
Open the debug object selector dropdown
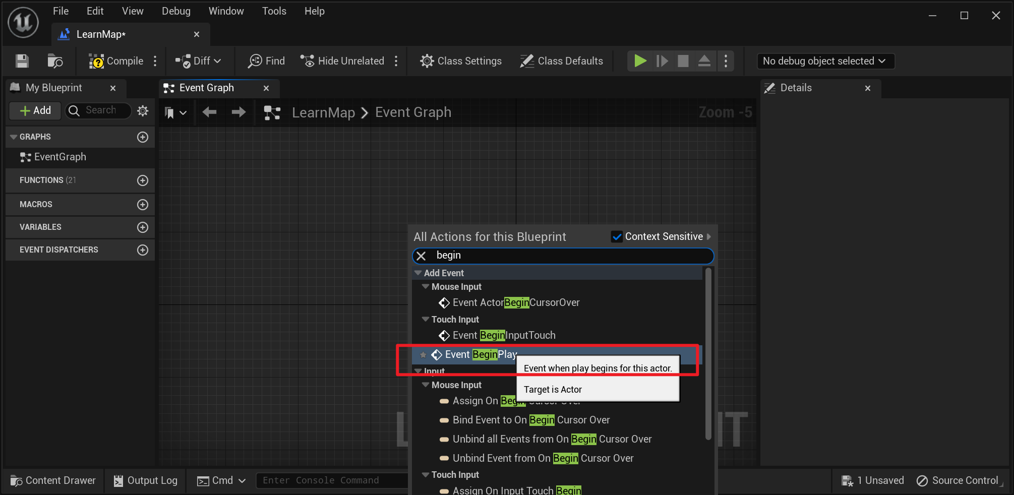coord(825,61)
